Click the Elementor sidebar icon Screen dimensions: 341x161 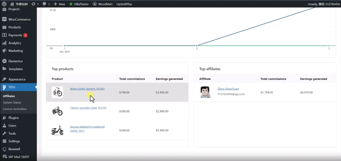[4, 61]
